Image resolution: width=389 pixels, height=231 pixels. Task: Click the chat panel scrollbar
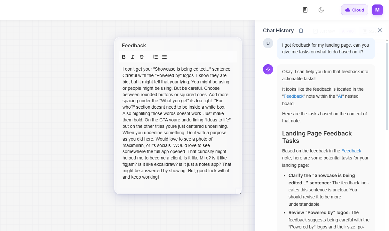click(387, 86)
